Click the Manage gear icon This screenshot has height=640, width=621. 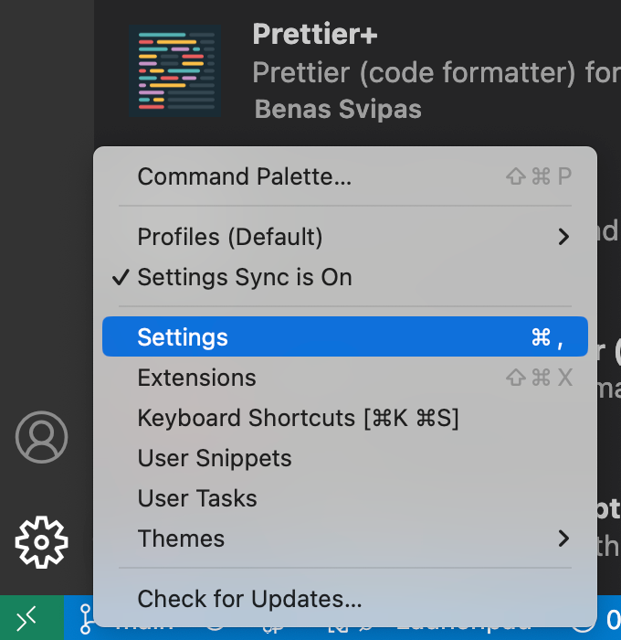[42, 542]
